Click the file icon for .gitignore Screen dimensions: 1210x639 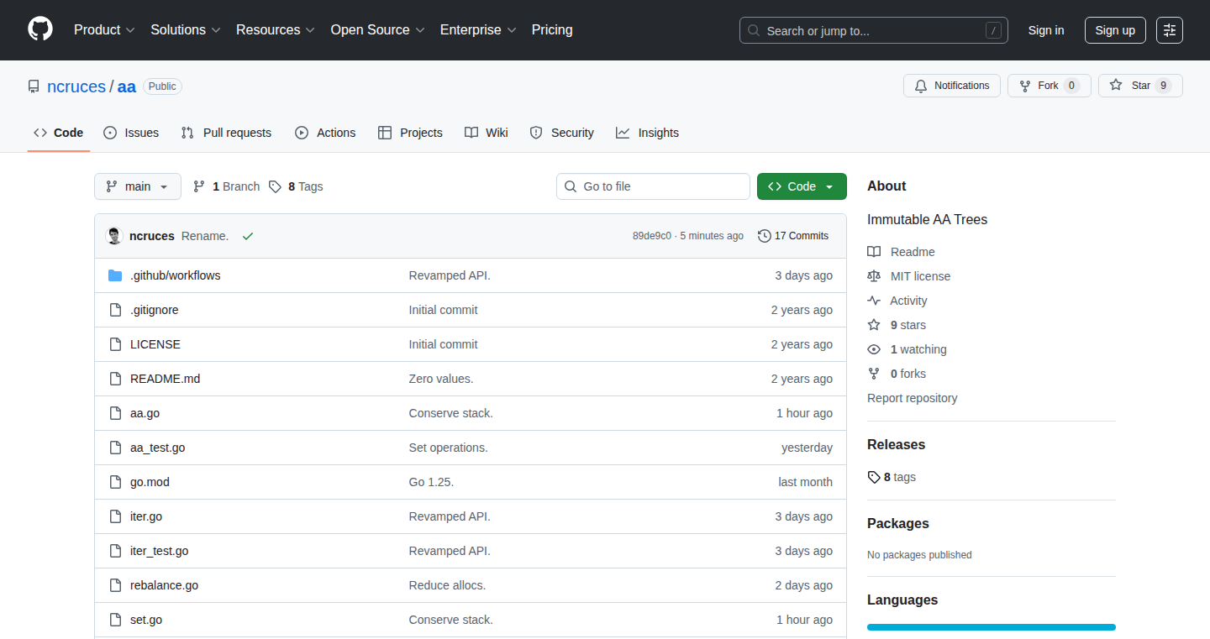point(115,310)
